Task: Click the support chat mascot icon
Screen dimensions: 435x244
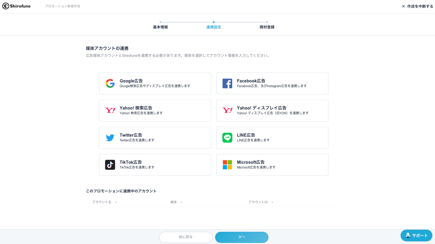Action: pyautogui.click(x=408, y=235)
